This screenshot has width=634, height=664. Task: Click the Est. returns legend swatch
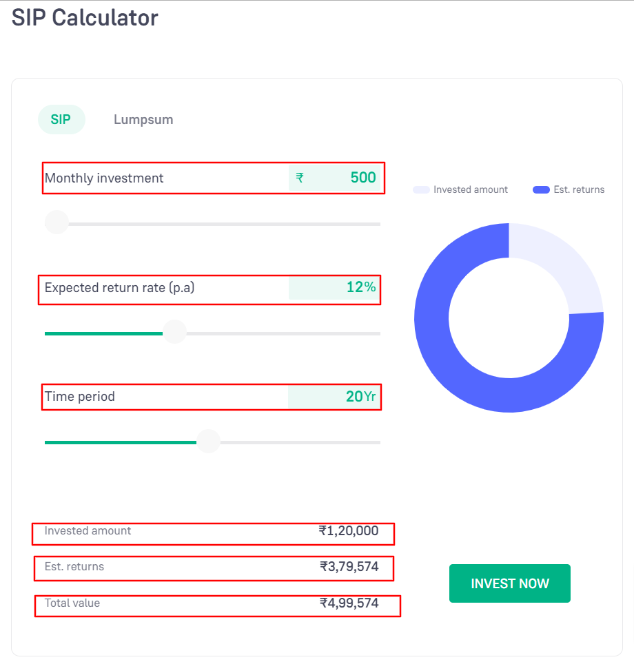pos(541,189)
